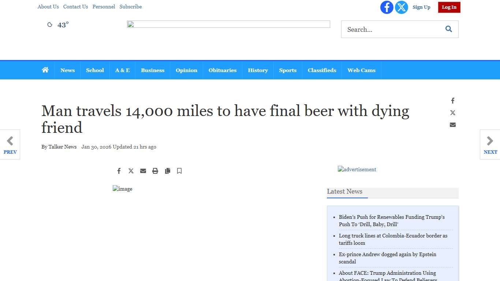
Task: Print the article using the printer icon
Action: (155, 171)
